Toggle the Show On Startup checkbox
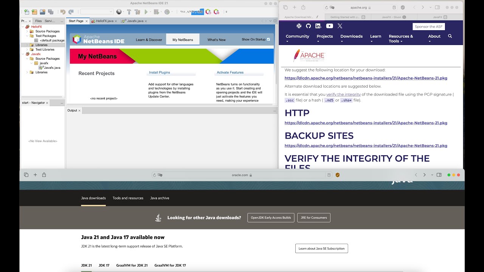This screenshot has height=272, width=484. click(x=268, y=39)
